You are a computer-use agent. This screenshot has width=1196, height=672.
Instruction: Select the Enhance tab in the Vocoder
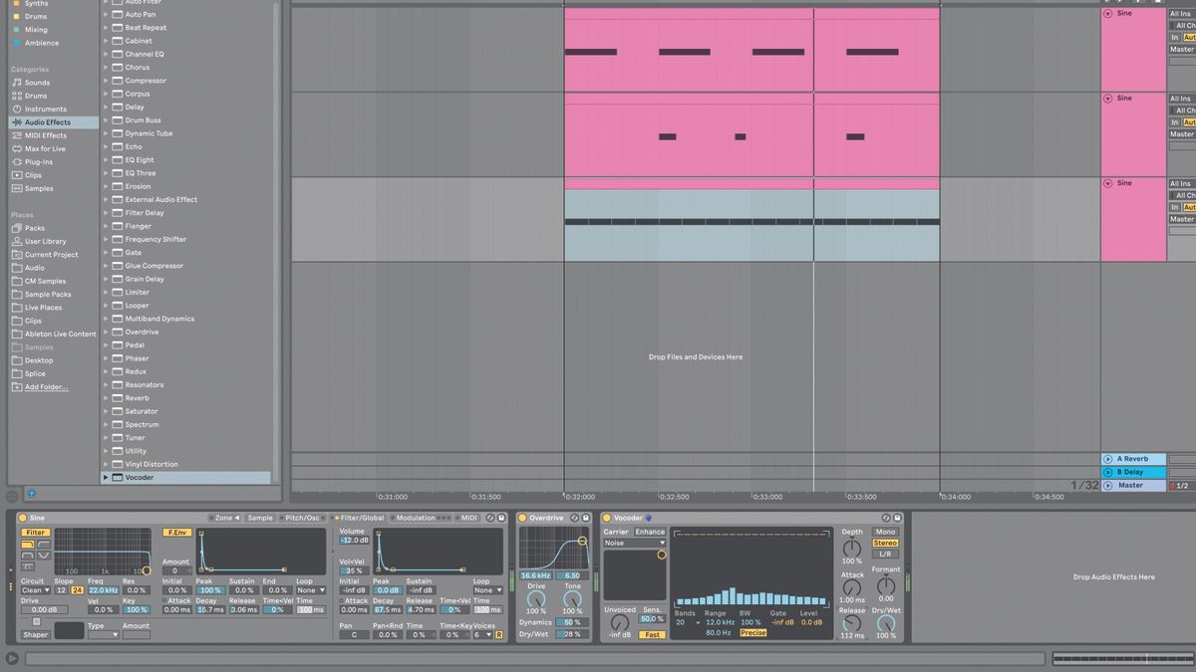click(x=649, y=532)
